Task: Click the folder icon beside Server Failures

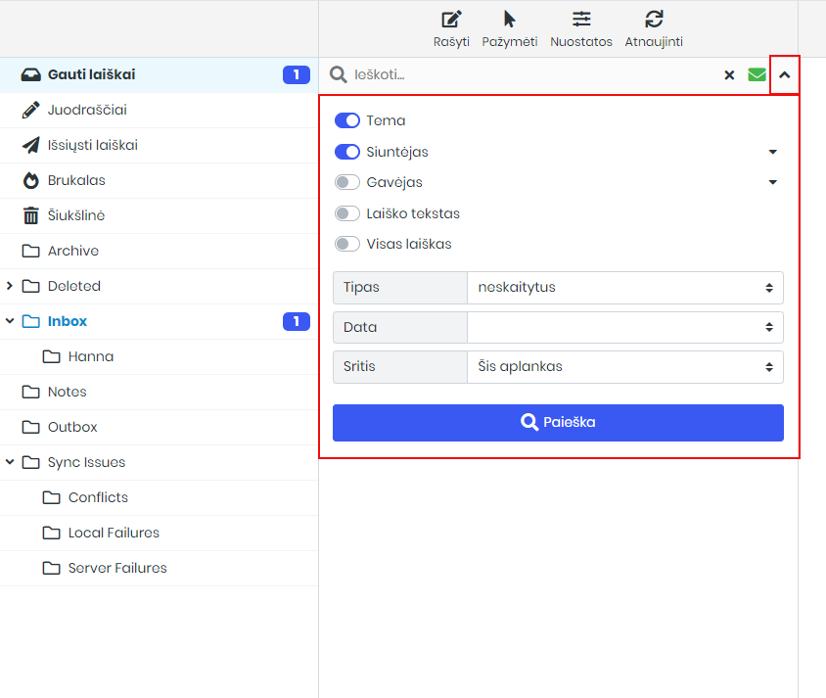Action: coord(51,569)
